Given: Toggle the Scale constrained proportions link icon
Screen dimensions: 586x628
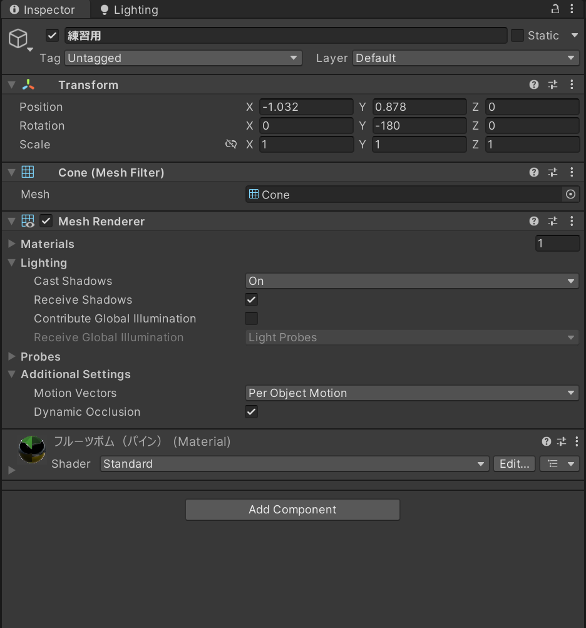Looking at the screenshot, I should [x=231, y=145].
